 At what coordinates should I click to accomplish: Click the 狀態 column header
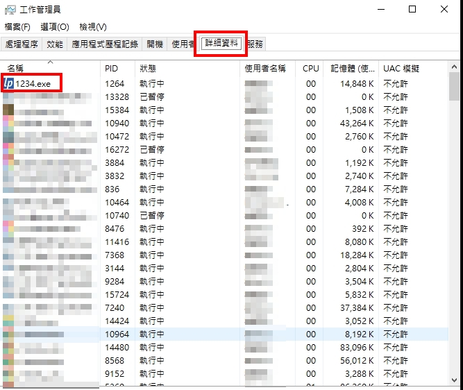coord(148,69)
